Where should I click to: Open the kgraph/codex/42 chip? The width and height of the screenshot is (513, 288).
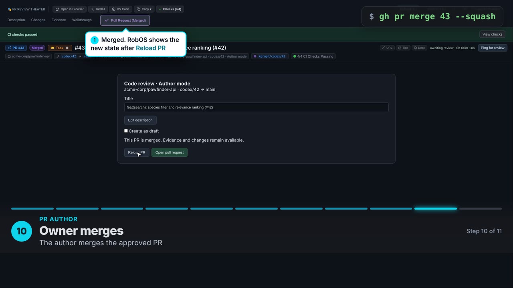(x=270, y=56)
